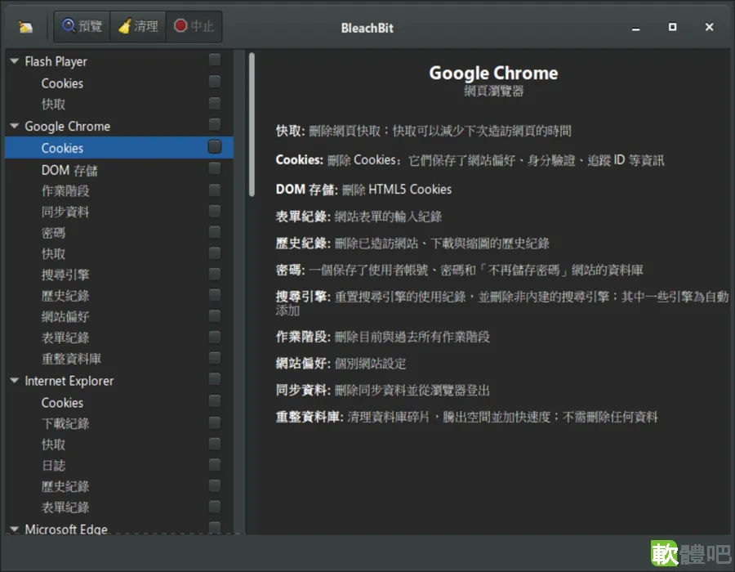
Task: Select the Internet Explorer tree row
Action: (x=119, y=380)
